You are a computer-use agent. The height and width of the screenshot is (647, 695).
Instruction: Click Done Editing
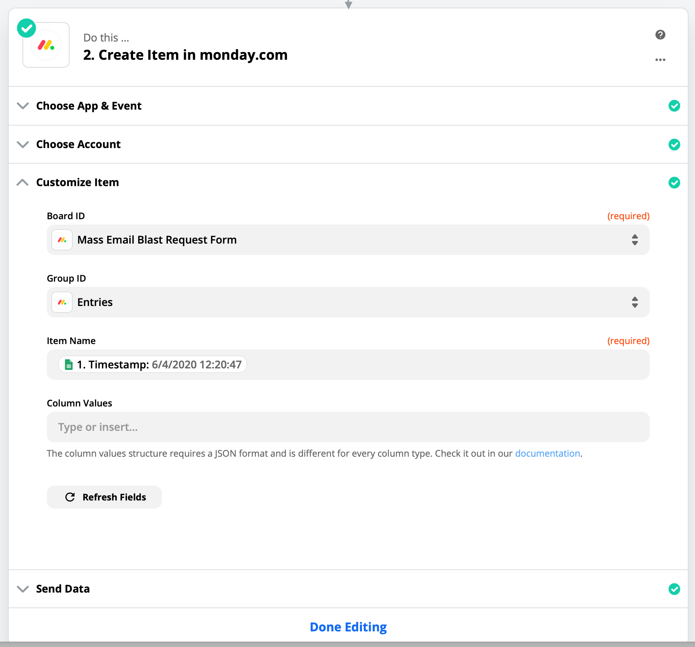(x=348, y=627)
